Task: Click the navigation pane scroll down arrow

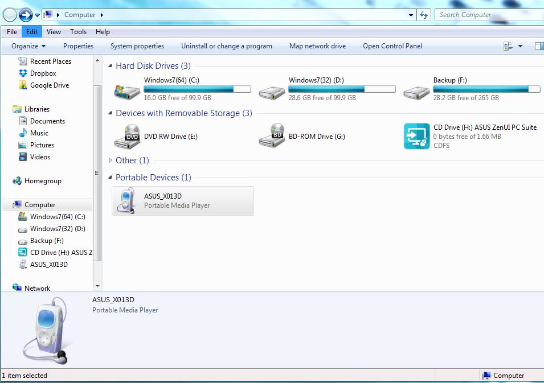Action: click(x=97, y=286)
